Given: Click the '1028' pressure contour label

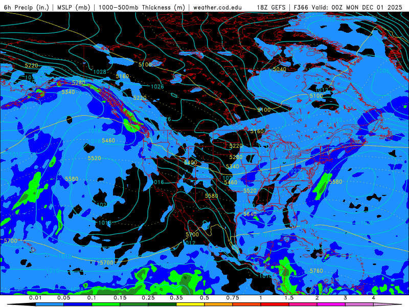Looking at the screenshot, I should point(100,72).
